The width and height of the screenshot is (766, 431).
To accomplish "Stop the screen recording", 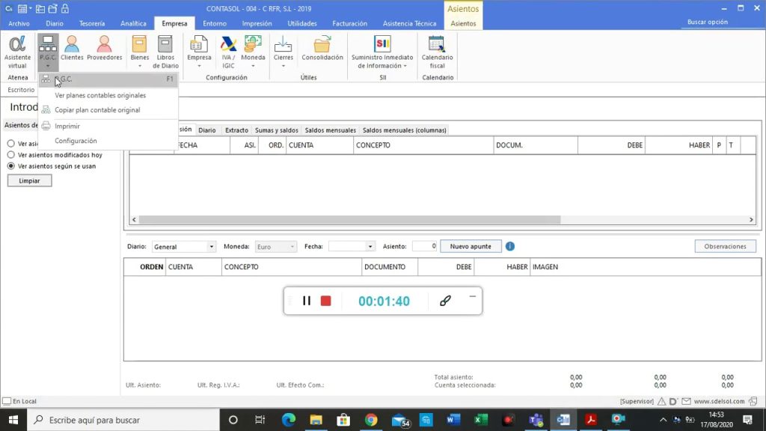I will coord(326,301).
